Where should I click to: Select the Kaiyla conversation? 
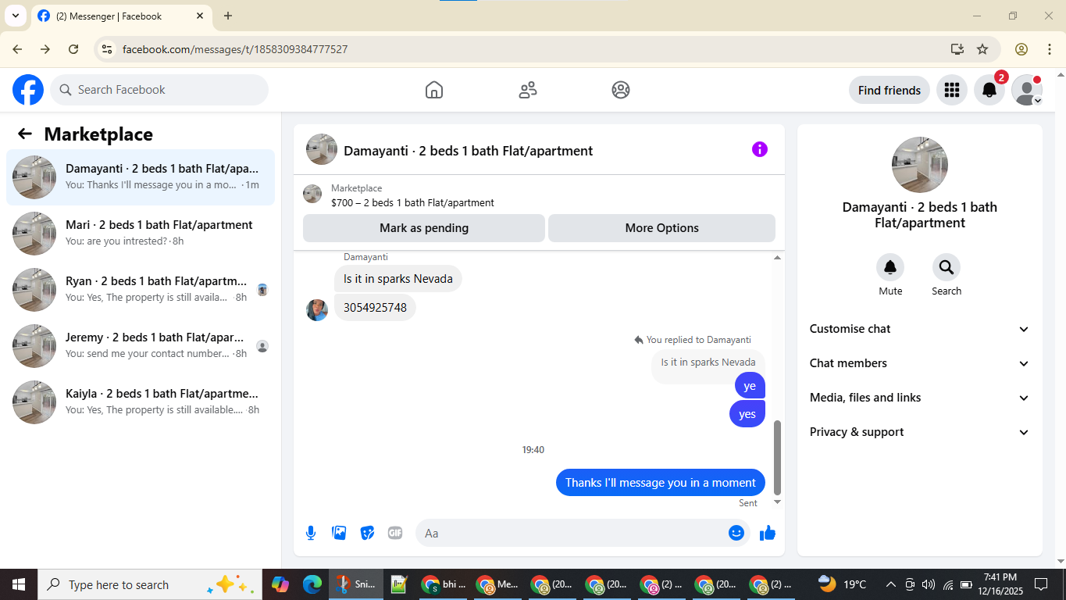pyautogui.click(x=141, y=402)
